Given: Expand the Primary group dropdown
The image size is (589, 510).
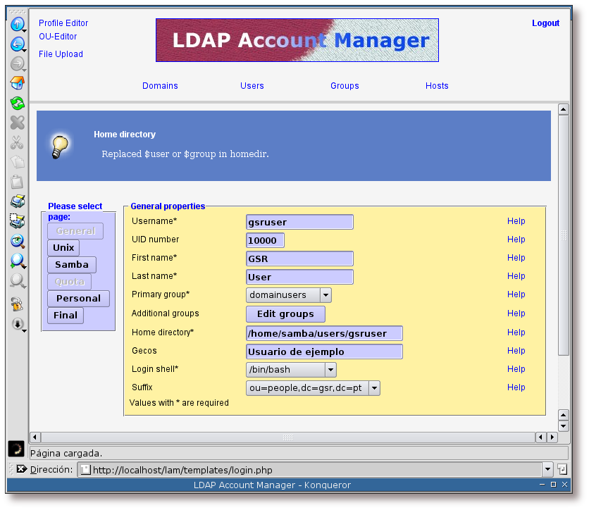Looking at the screenshot, I should [x=325, y=295].
